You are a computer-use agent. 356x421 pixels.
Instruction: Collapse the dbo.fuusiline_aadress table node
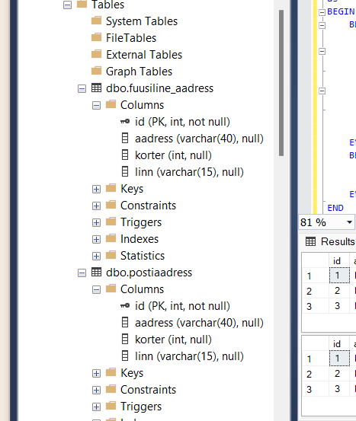[x=82, y=88]
